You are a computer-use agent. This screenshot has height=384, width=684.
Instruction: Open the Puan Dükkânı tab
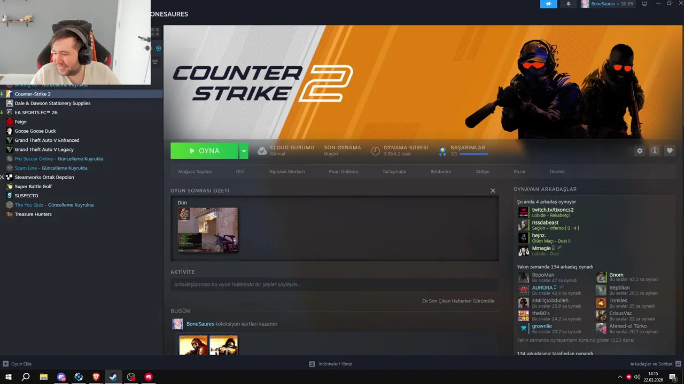coord(344,172)
